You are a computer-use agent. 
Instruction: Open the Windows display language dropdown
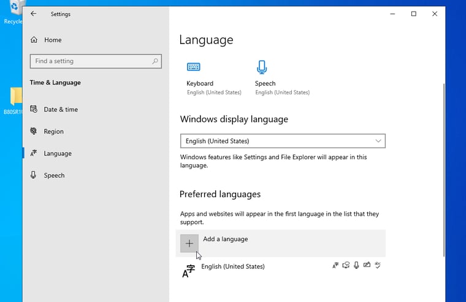[x=283, y=141]
